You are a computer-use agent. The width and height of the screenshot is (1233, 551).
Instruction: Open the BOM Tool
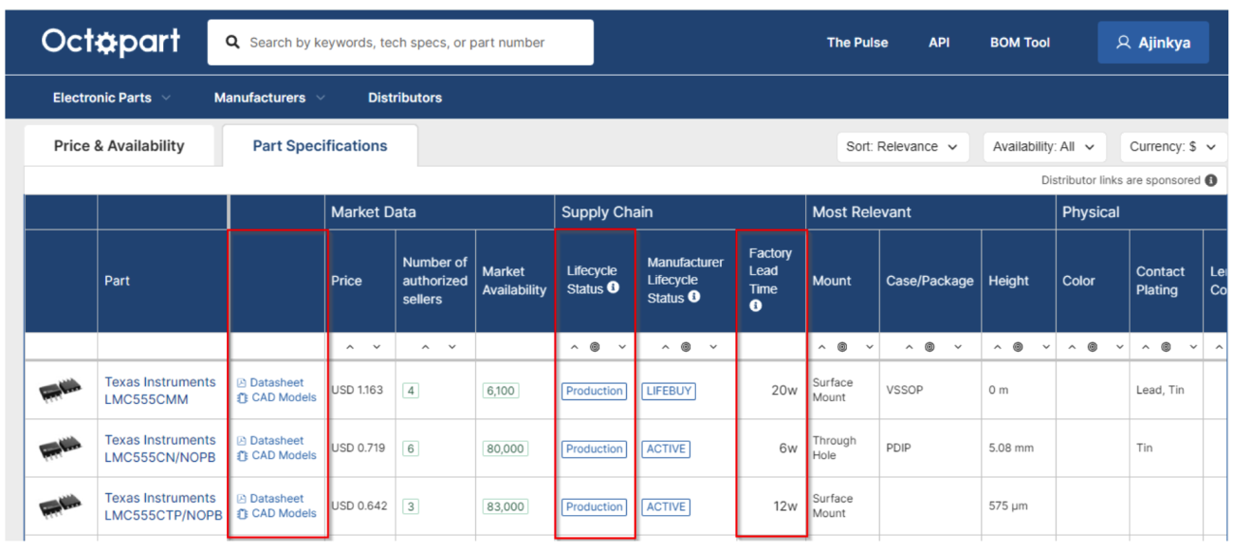[x=1020, y=43]
